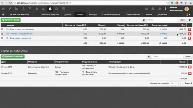Open F3 - Фонд новых технологий link
Screen dimensions: 193x108
pyautogui.click(x=18, y=38)
